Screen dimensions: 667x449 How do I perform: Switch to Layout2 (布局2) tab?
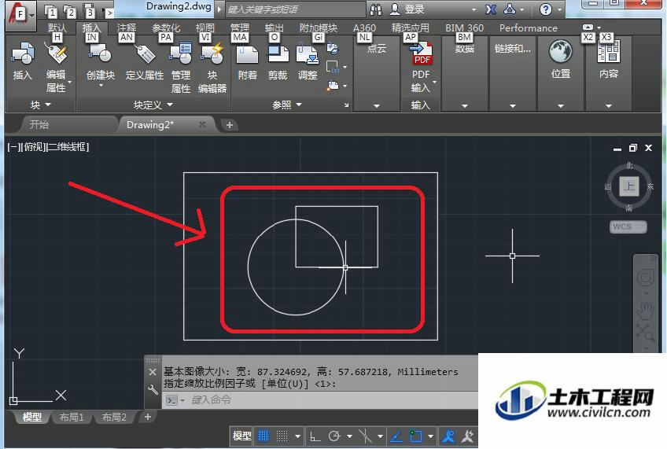tap(114, 417)
